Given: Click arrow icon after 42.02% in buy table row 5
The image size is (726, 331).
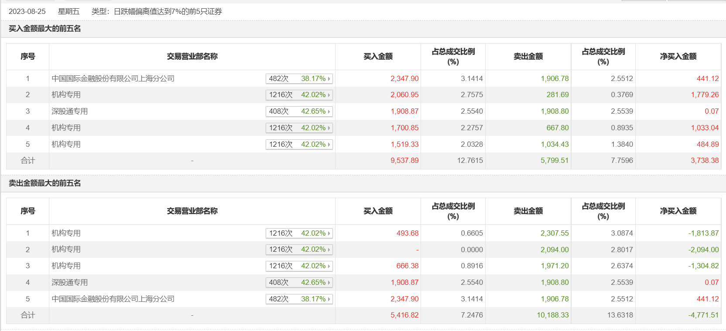Looking at the screenshot, I should 329,144.
